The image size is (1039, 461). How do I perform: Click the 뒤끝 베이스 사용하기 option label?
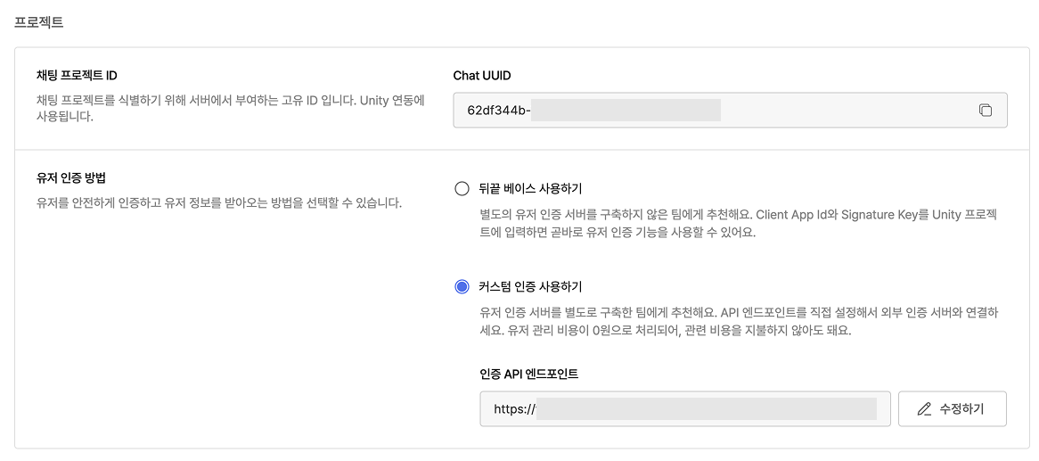pyautogui.click(x=530, y=189)
